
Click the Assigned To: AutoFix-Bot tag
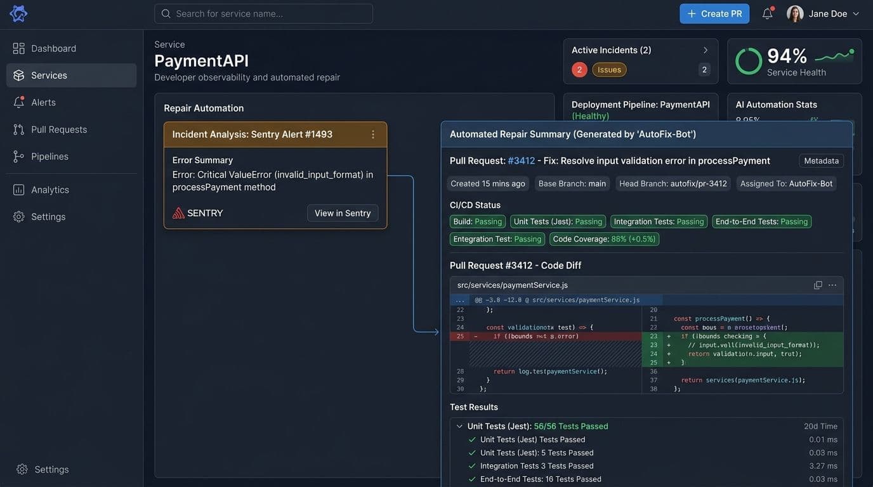(x=787, y=184)
